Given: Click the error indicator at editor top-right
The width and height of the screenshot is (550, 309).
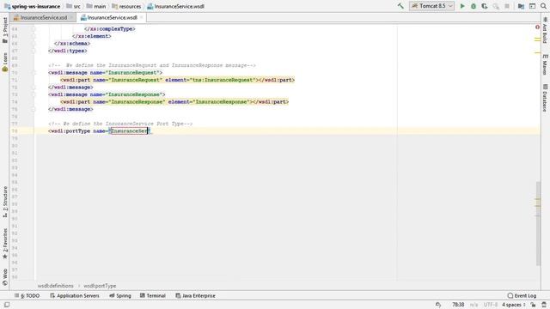Looking at the screenshot, I should [x=537, y=27].
